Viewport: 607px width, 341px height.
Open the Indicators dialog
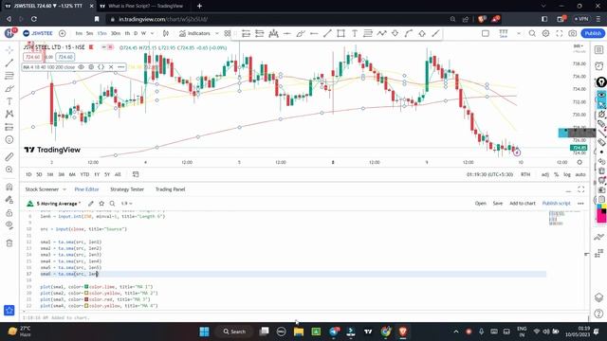pos(194,34)
